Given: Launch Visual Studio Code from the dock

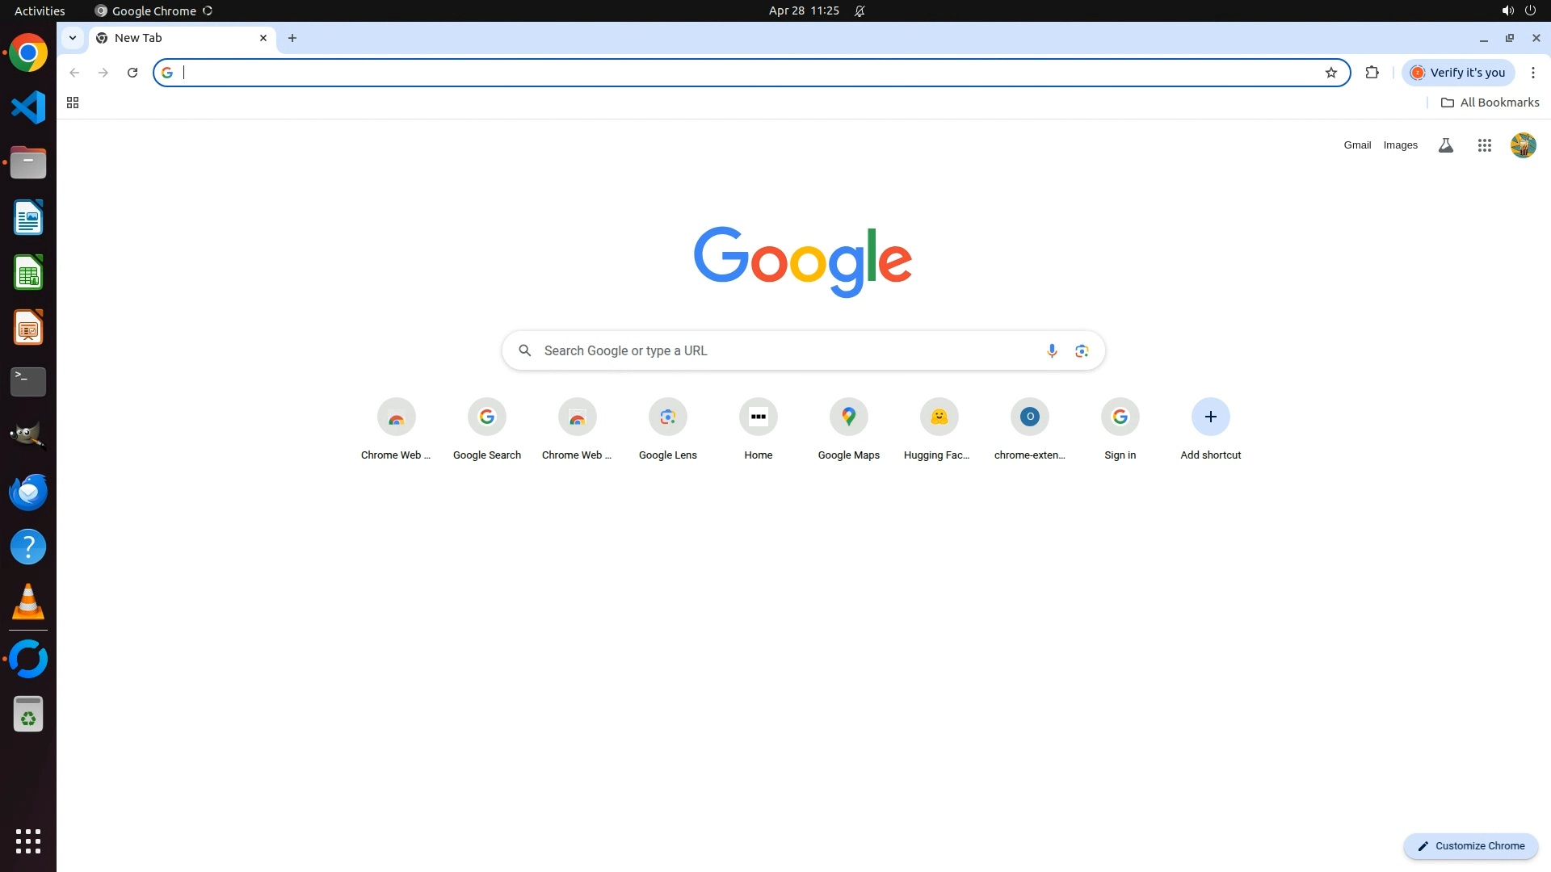Looking at the screenshot, I should click(28, 107).
